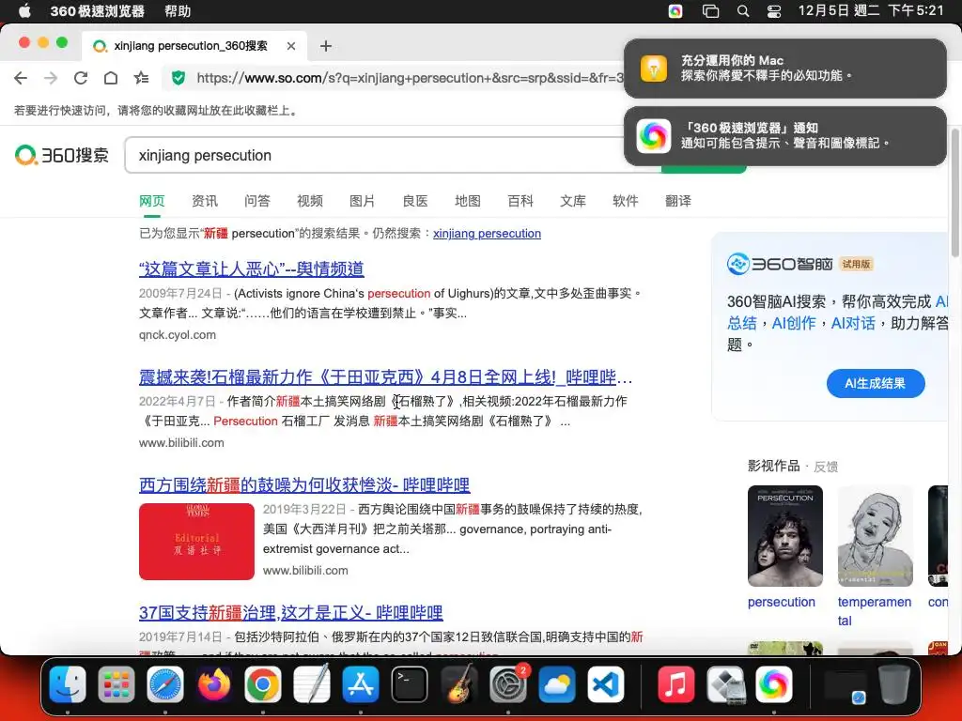Viewport: 962px width, 721px height.
Task: Switch to the 图片 tab
Action: click(362, 201)
